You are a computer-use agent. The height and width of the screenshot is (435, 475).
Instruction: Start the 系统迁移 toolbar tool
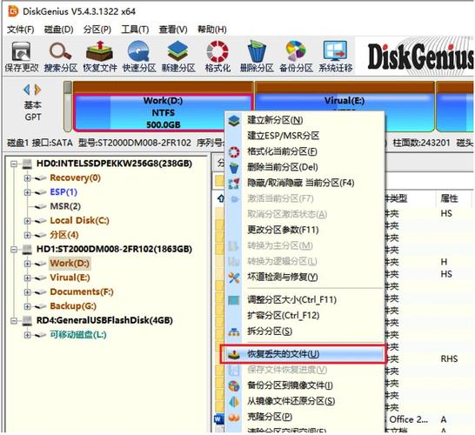(x=335, y=57)
